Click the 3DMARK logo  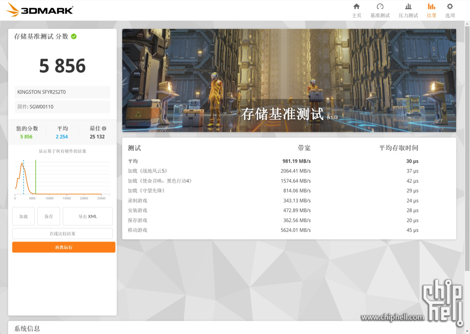click(x=40, y=10)
